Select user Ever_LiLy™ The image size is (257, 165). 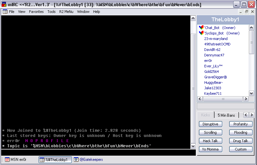coord(213,66)
